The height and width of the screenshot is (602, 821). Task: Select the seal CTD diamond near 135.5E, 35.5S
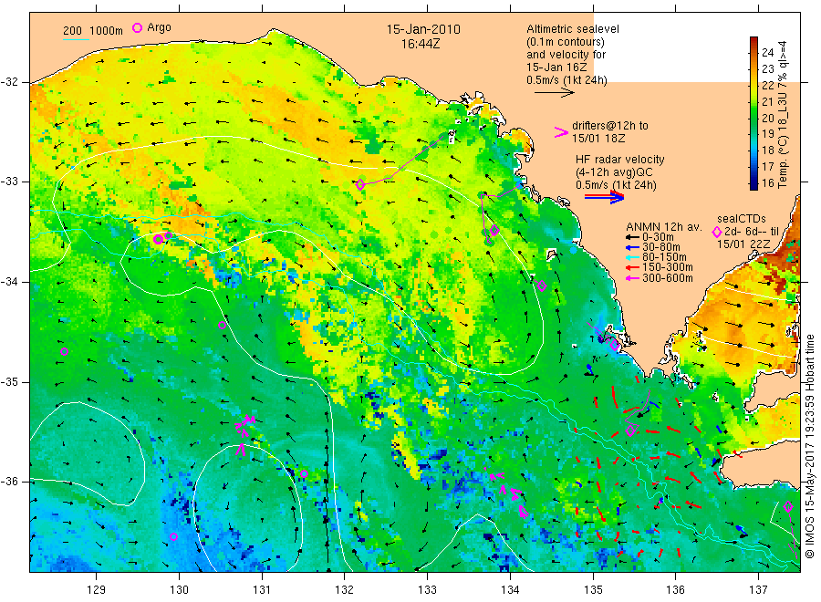[631, 431]
